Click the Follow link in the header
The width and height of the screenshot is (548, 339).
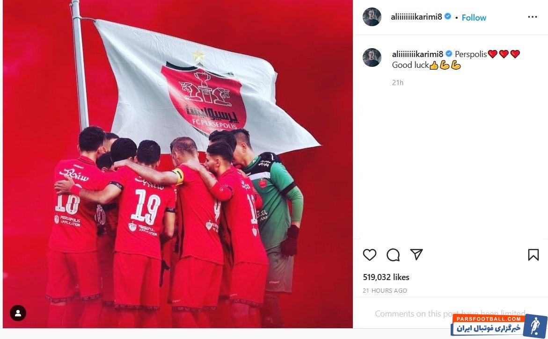coord(474,17)
